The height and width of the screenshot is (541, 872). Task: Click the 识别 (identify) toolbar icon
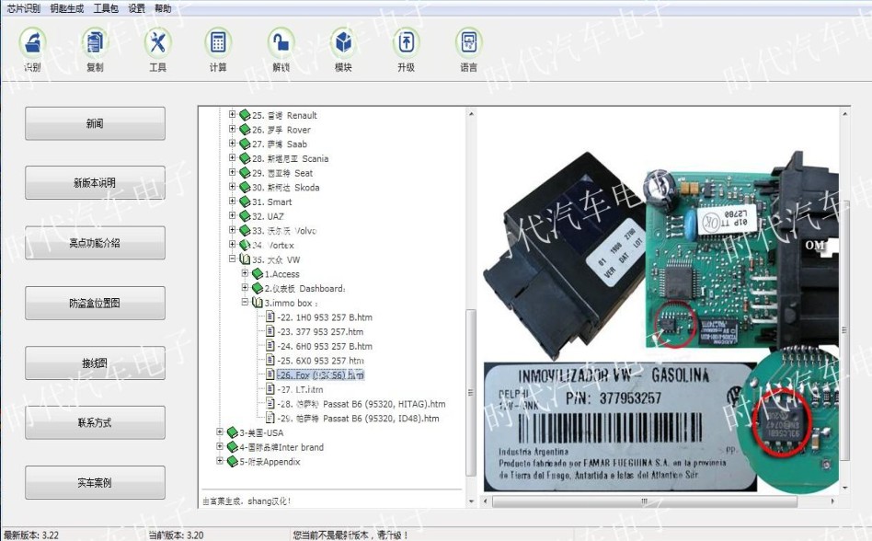(x=32, y=42)
